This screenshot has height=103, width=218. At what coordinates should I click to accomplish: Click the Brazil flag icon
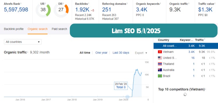tap(160, 76)
